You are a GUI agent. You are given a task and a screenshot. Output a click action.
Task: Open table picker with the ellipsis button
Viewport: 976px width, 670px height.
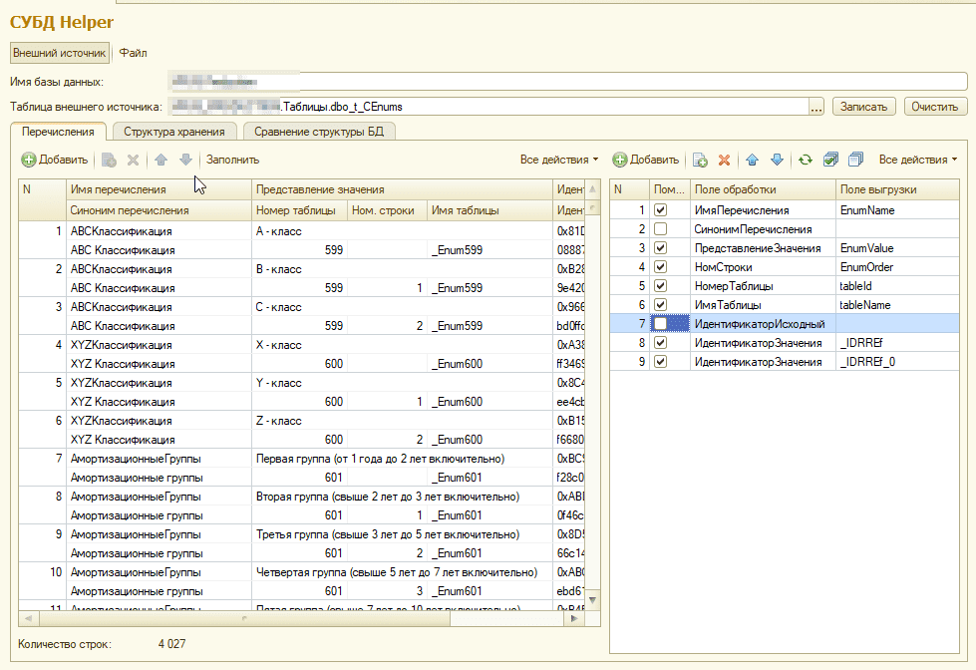(x=816, y=107)
